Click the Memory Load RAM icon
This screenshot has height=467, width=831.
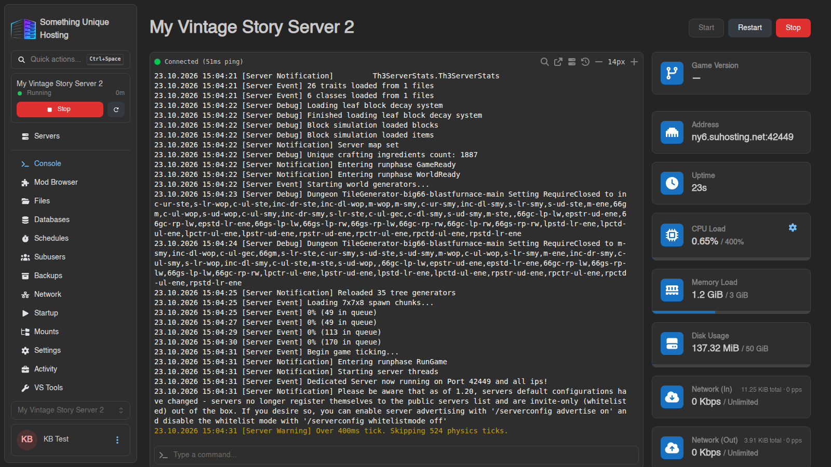pos(672,290)
